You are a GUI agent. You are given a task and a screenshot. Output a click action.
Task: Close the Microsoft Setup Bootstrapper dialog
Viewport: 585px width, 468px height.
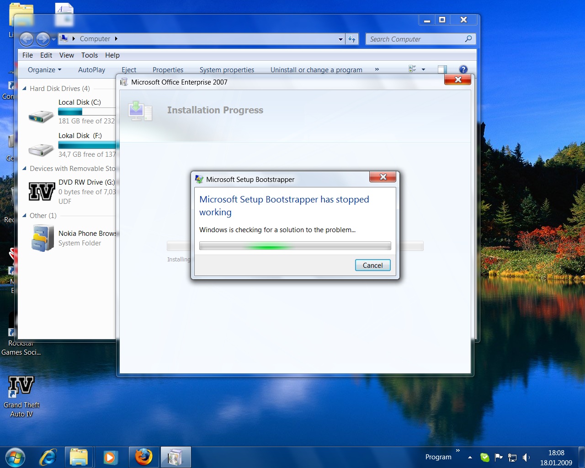pyautogui.click(x=383, y=177)
